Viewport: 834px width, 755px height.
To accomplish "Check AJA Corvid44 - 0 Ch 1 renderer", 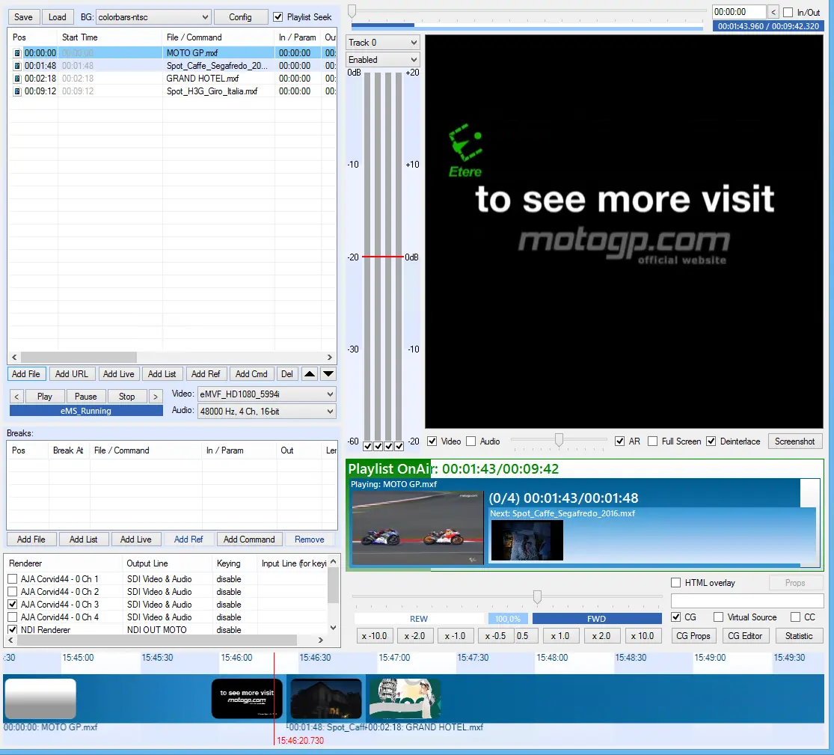I will coord(13,579).
